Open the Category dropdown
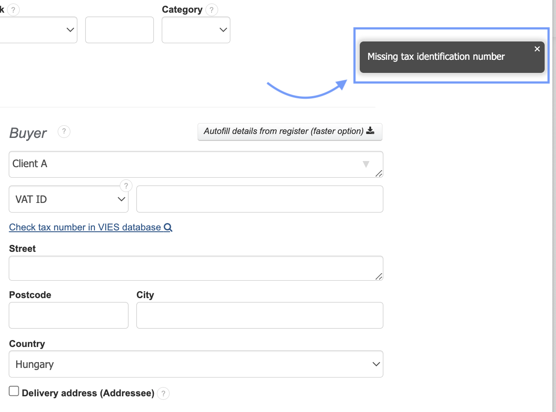This screenshot has height=412, width=556. pos(196,30)
